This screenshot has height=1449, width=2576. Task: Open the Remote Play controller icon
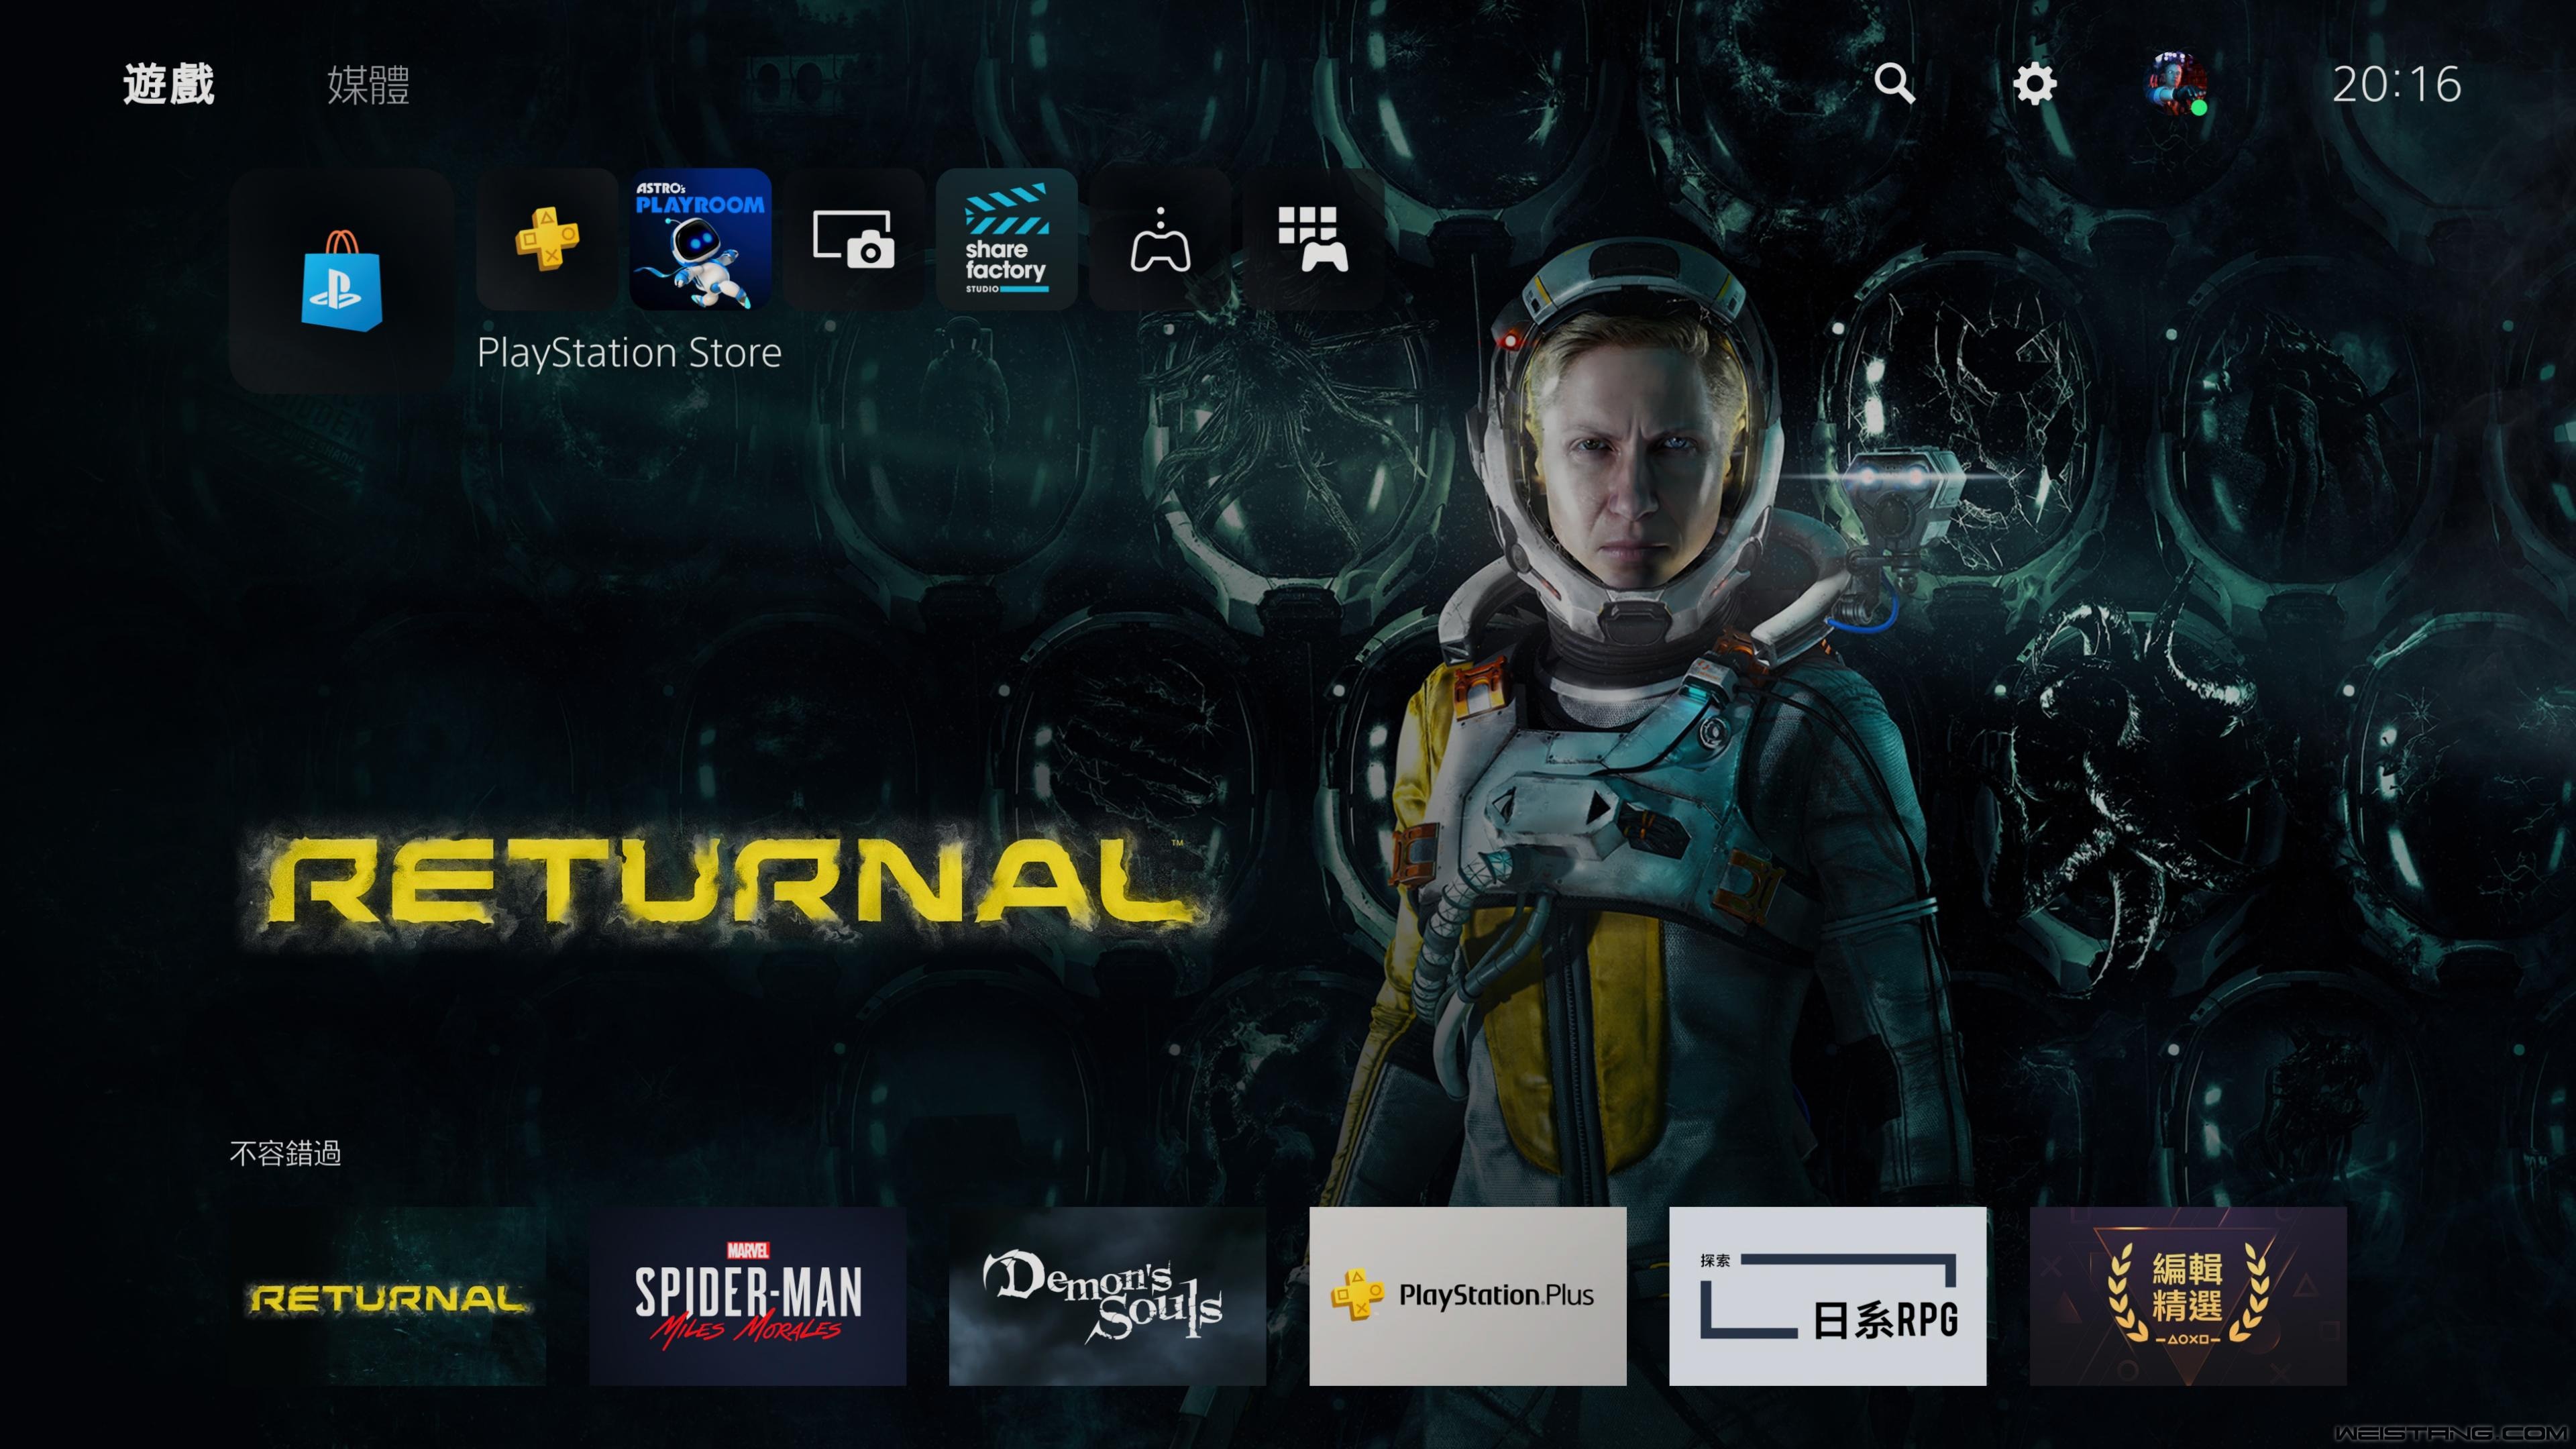point(1160,239)
